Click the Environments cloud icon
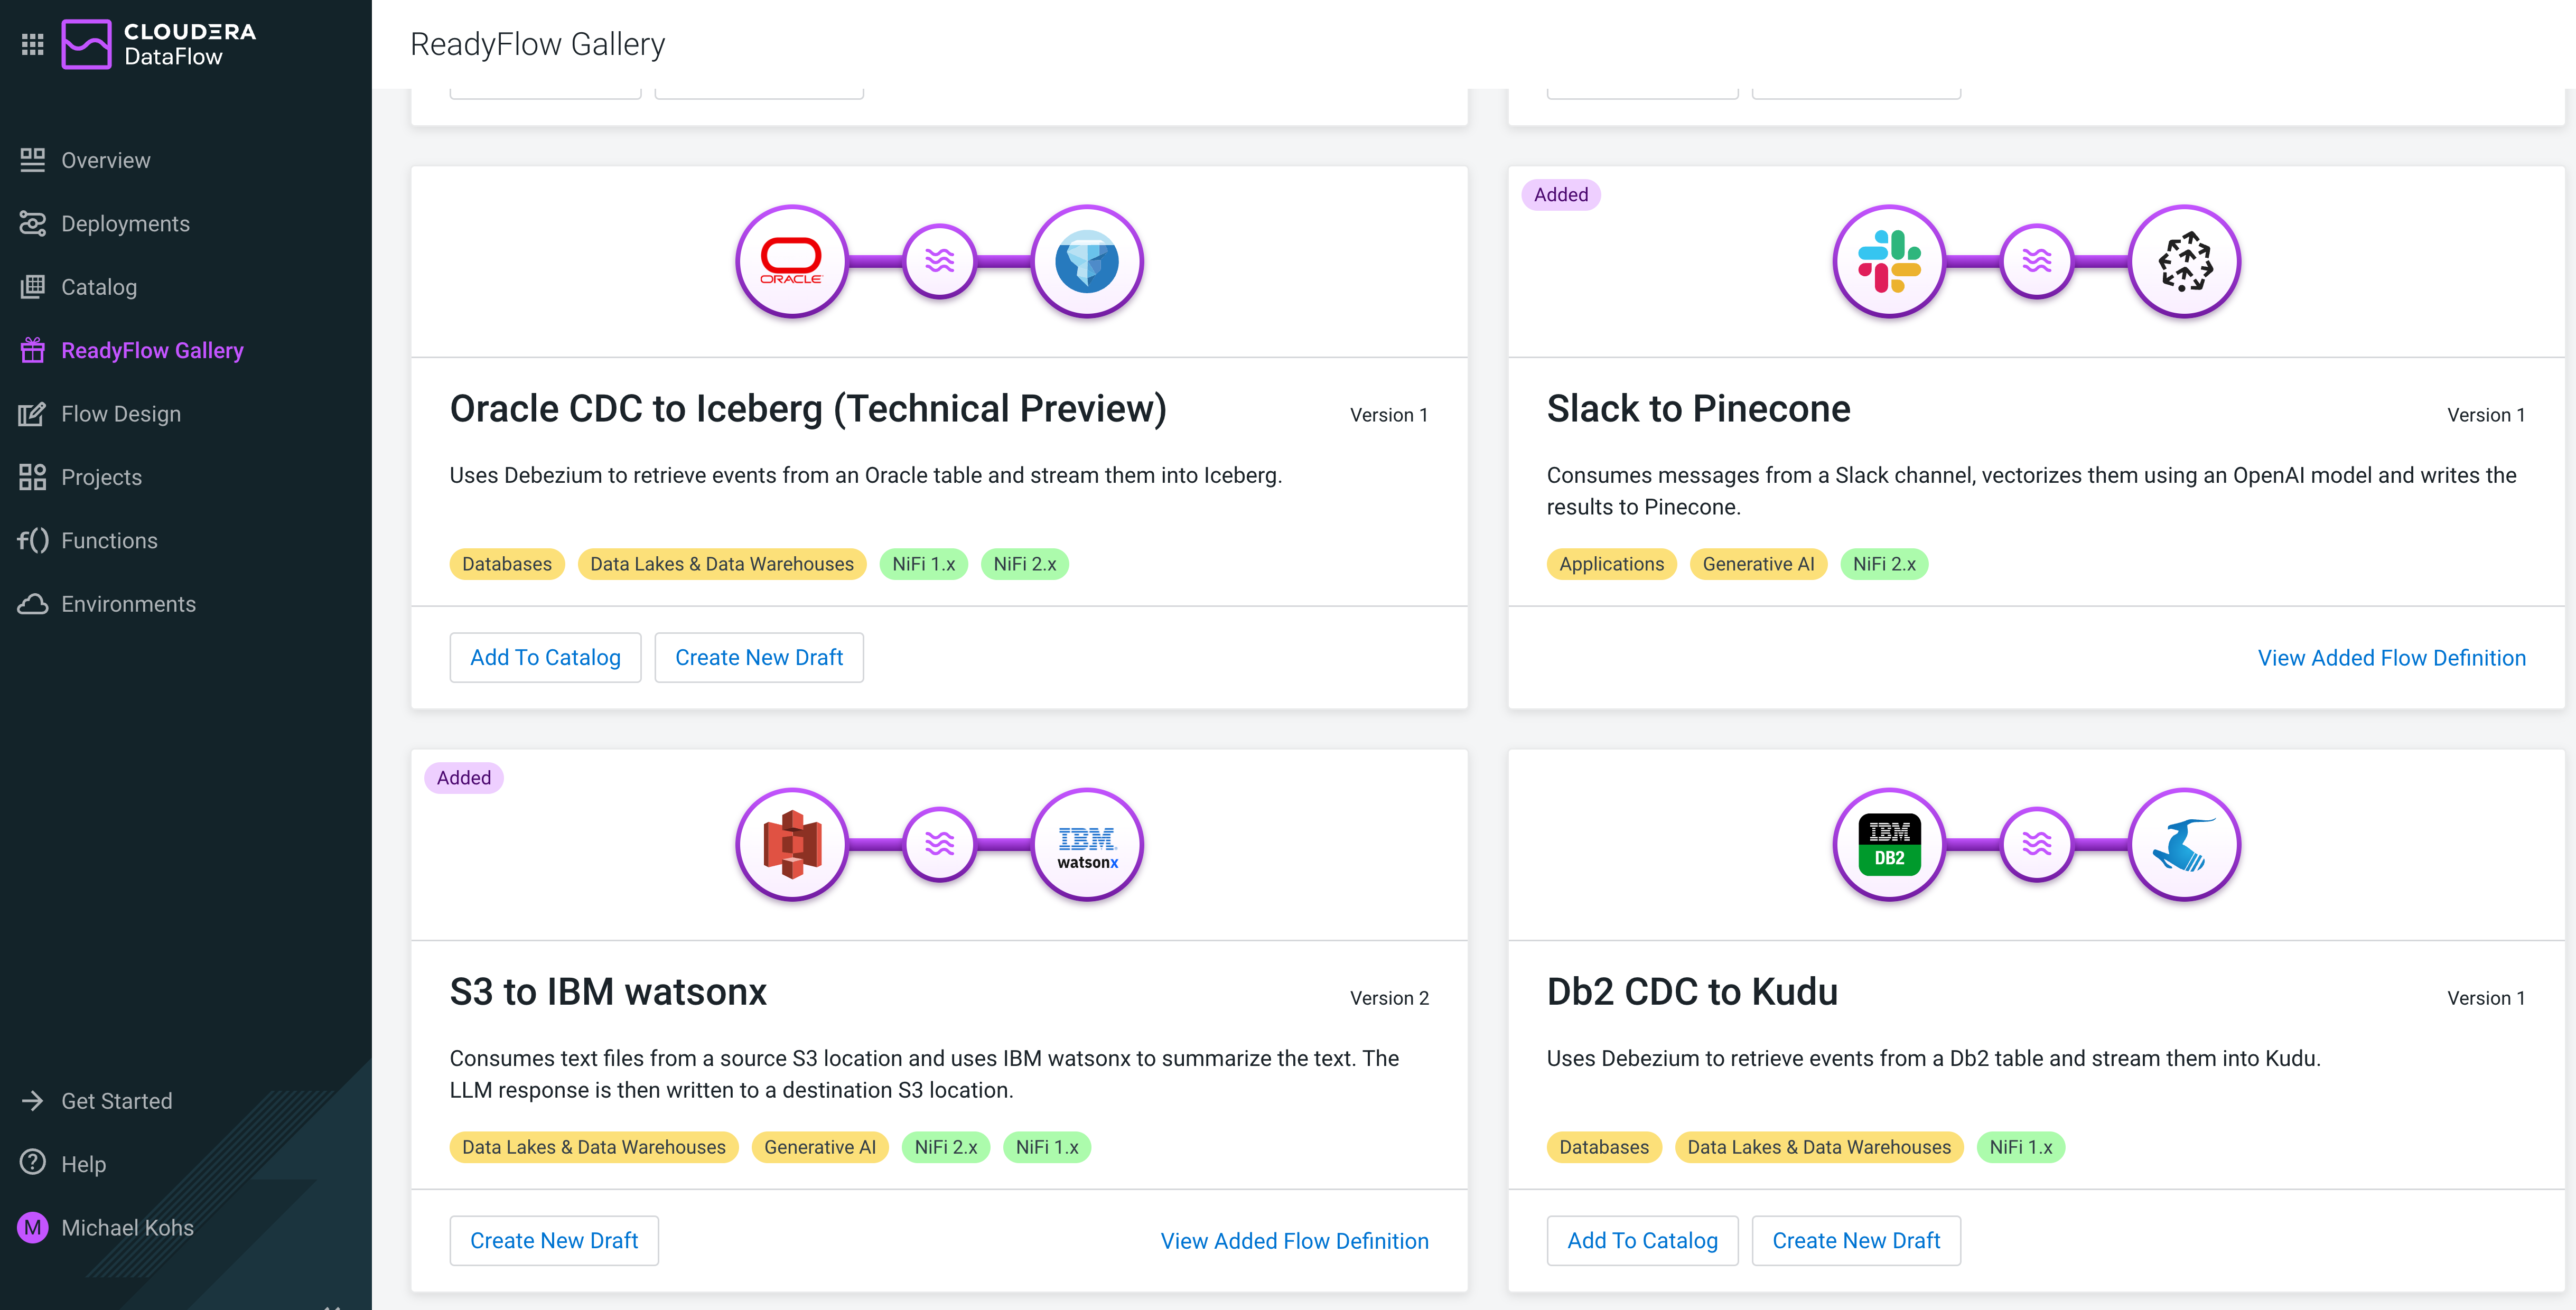2576x1310 pixels. point(33,604)
